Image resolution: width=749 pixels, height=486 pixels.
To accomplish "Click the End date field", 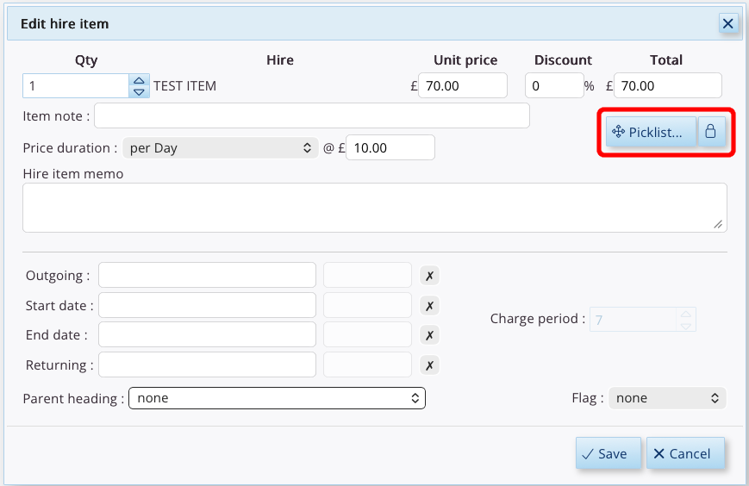I will 207,334.
